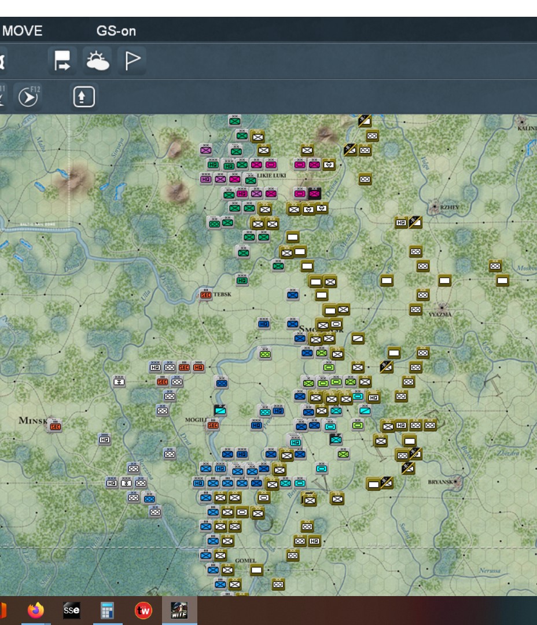
Task: Select the orange SEC counter at Mogilev
Action: pyautogui.click(x=213, y=425)
